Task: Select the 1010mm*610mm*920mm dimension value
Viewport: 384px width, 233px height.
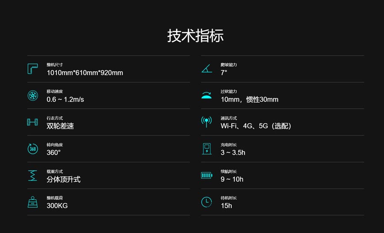Action: [85, 73]
